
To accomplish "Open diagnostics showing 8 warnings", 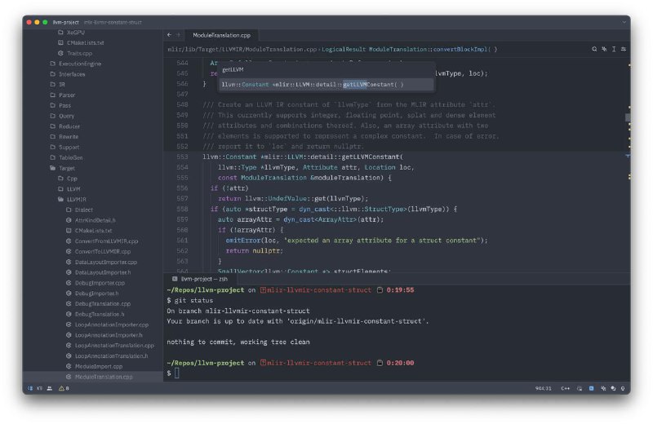I will [x=64, y=388].
